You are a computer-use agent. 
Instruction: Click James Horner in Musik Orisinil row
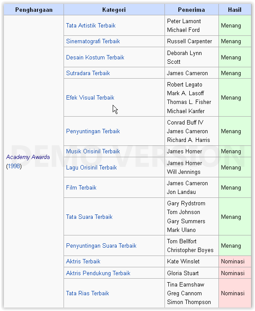[x=185, y=151]
